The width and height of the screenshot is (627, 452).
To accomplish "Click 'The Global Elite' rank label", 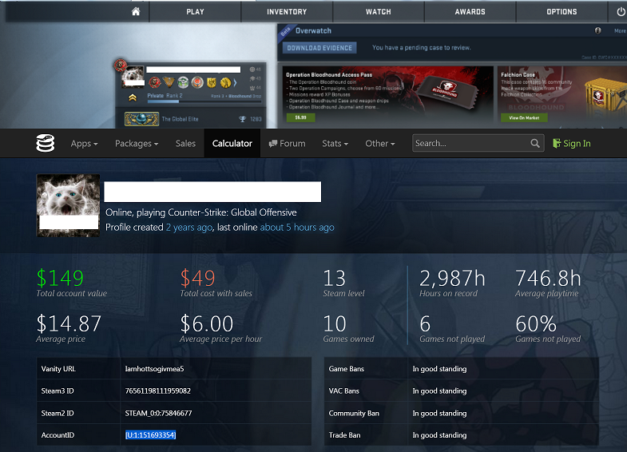I will pos(180,119).
